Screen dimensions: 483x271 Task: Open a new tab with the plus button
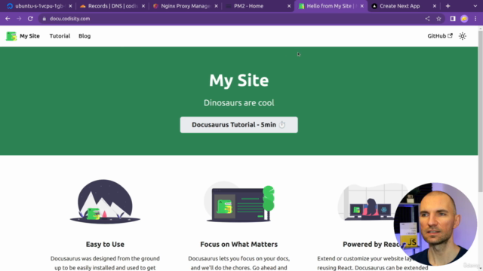click(448, 6)
